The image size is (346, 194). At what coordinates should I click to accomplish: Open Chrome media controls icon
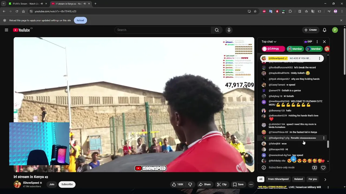click(329, 11)
